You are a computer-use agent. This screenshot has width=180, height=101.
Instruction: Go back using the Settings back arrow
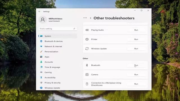click(x=39, y=12)
